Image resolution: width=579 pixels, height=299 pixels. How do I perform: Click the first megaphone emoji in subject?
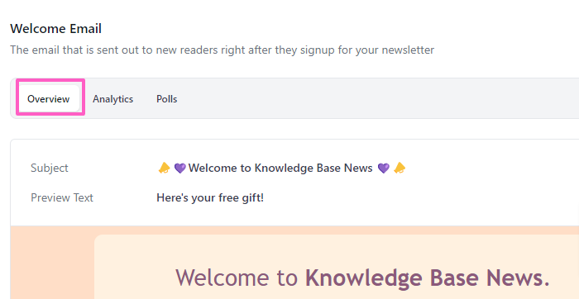(164, 168)
